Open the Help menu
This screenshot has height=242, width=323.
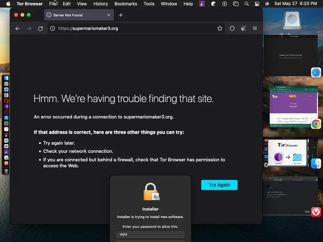188,4
